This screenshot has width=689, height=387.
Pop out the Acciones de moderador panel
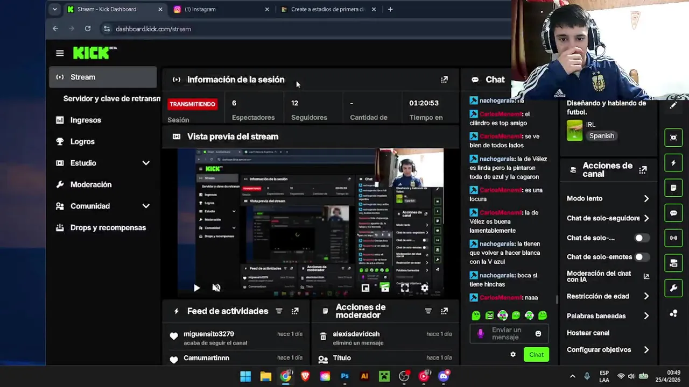tap(444, 311)
